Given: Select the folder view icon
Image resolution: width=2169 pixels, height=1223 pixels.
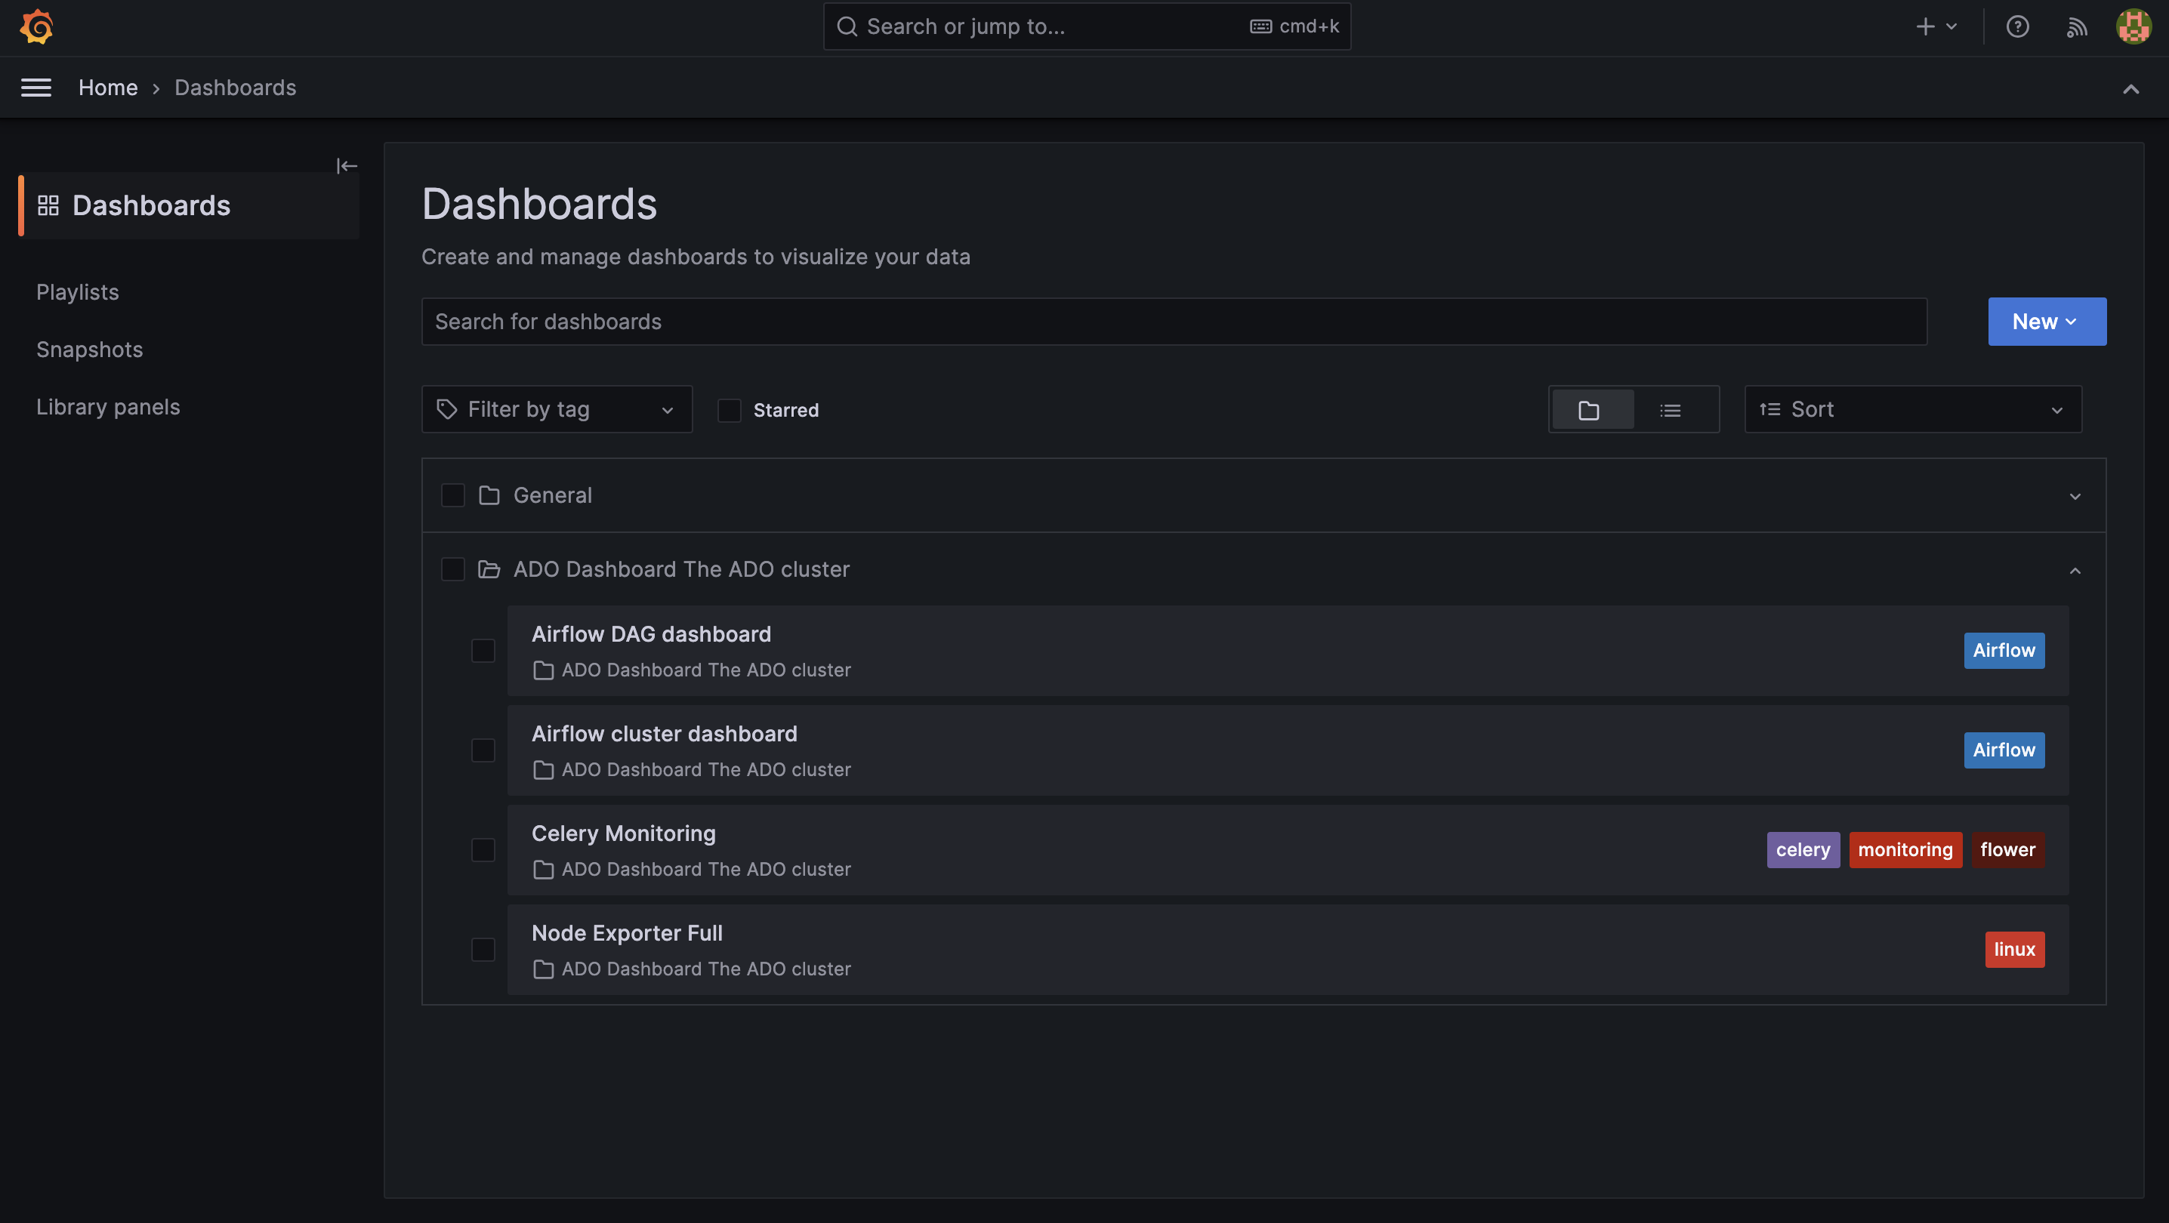Looking at the screenshot, I should pyautogui.click(x=1590, y=410).
